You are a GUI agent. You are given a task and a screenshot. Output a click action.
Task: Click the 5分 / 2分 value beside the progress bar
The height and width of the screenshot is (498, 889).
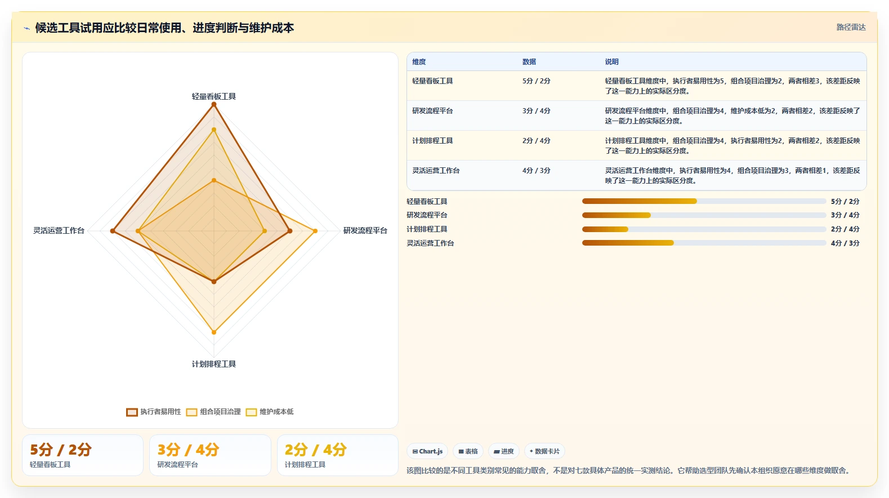(x=845, y=202)
